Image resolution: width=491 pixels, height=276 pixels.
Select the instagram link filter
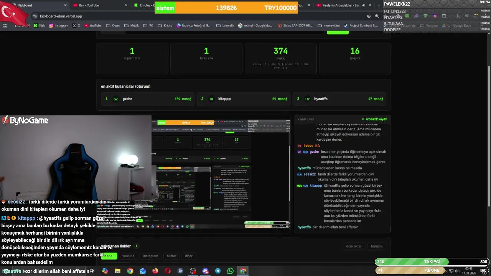(150, 256)
